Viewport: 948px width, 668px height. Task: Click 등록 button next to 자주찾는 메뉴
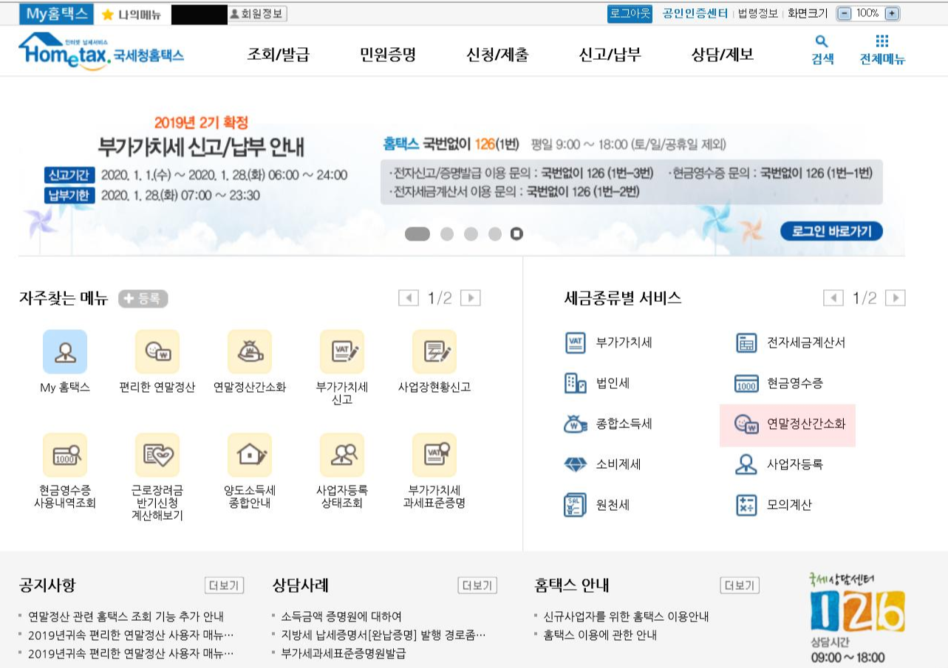tap(143, 298)
